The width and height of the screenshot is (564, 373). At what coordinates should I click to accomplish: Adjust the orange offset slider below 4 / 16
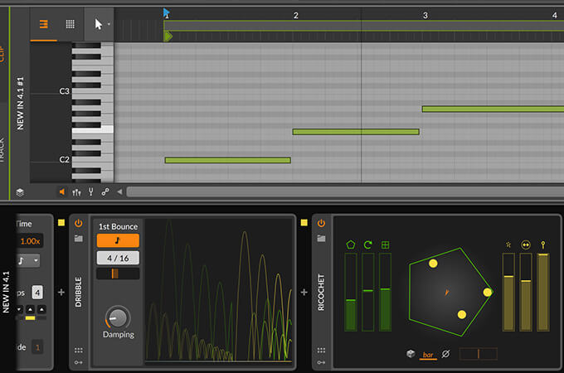point(118,274)
